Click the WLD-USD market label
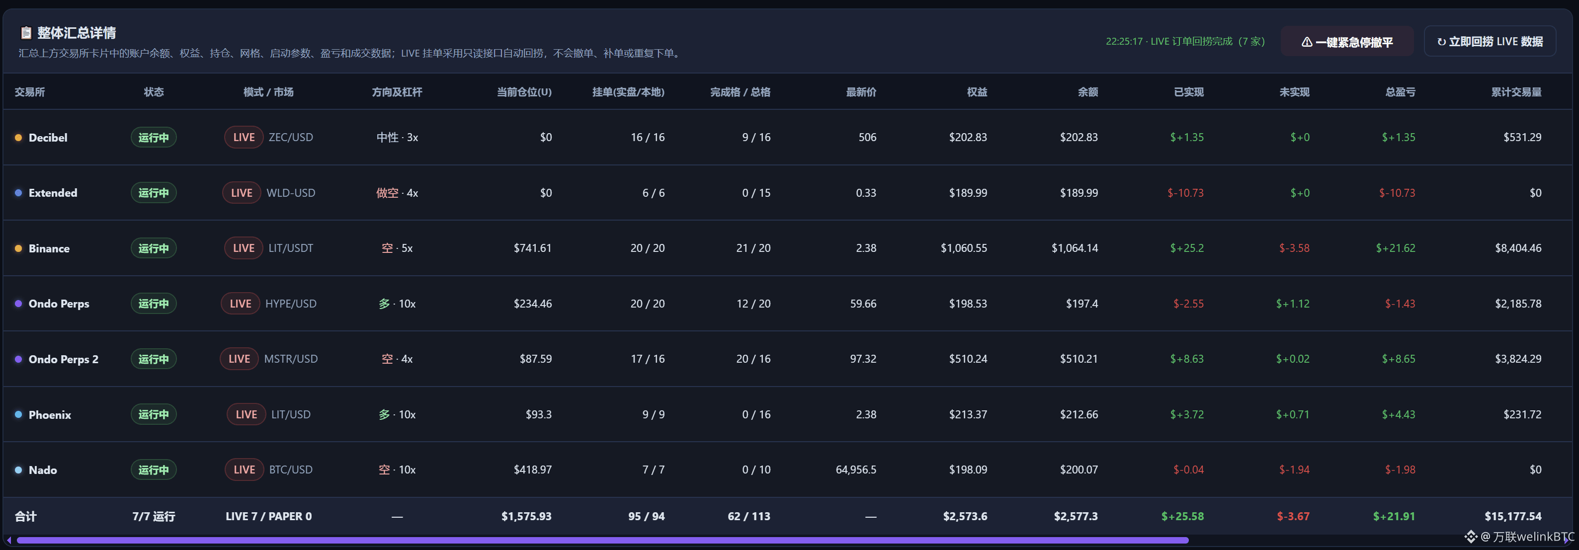The image size is (1579, 550). pyautogui.click(x=291, y=193)
